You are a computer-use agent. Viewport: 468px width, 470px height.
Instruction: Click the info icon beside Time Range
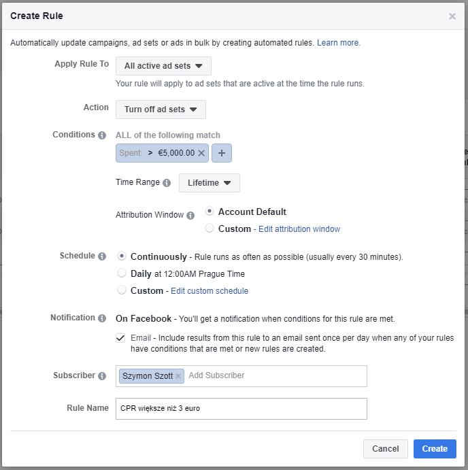point(167,183)
